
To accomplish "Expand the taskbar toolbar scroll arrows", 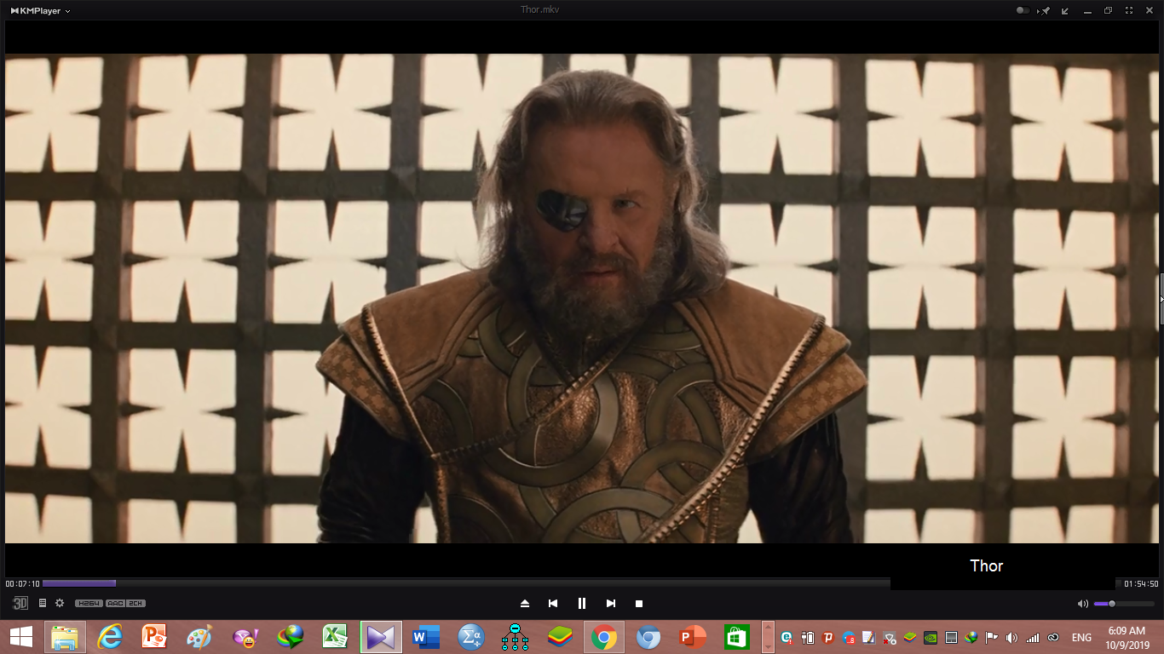I will (x=768, y=637).
